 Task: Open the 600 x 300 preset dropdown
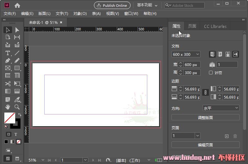pos(186,54)
